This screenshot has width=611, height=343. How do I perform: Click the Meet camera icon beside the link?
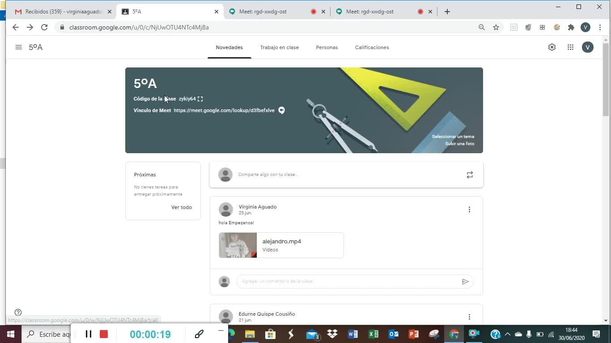coord(281,110)
